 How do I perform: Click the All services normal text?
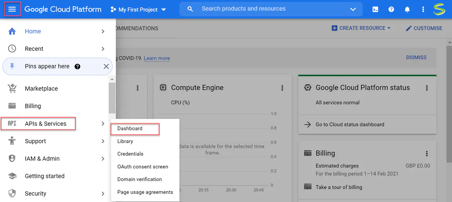point(338,103)
